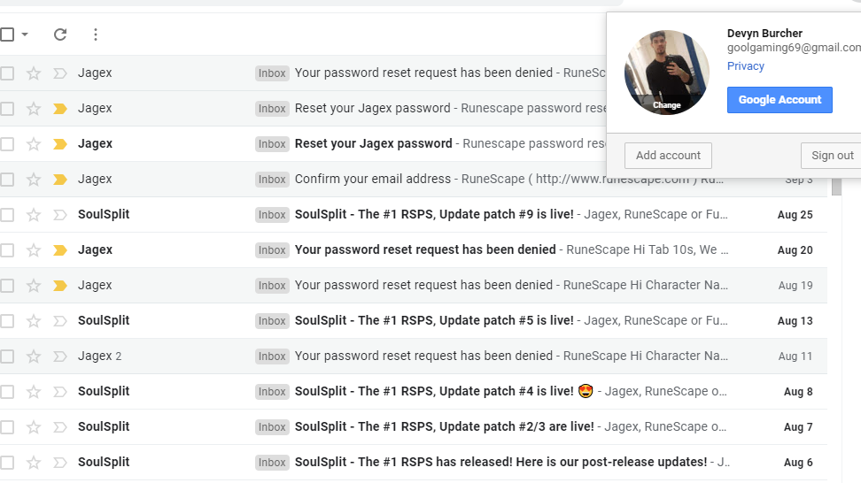Toggle importance marker on SoulSplit patch #2/3 email
Screen dimensions: 861x483
(x=60, y=426)
